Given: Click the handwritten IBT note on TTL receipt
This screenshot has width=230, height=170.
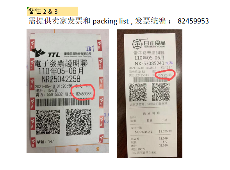Looking at the screenshot, I should point(89,49).
